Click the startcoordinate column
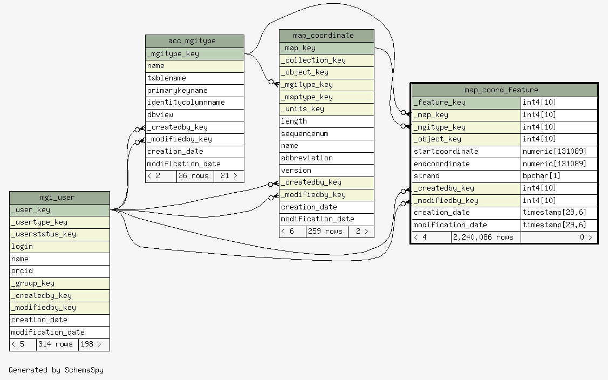608x380 pixels. click(466, 152)
